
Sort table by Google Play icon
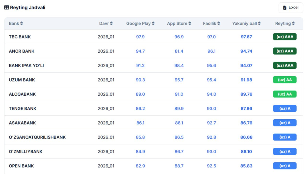pos(153,24)
